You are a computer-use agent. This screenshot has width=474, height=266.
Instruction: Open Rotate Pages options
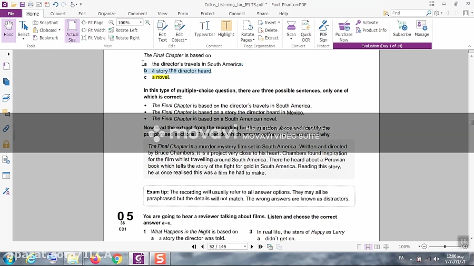248,31
